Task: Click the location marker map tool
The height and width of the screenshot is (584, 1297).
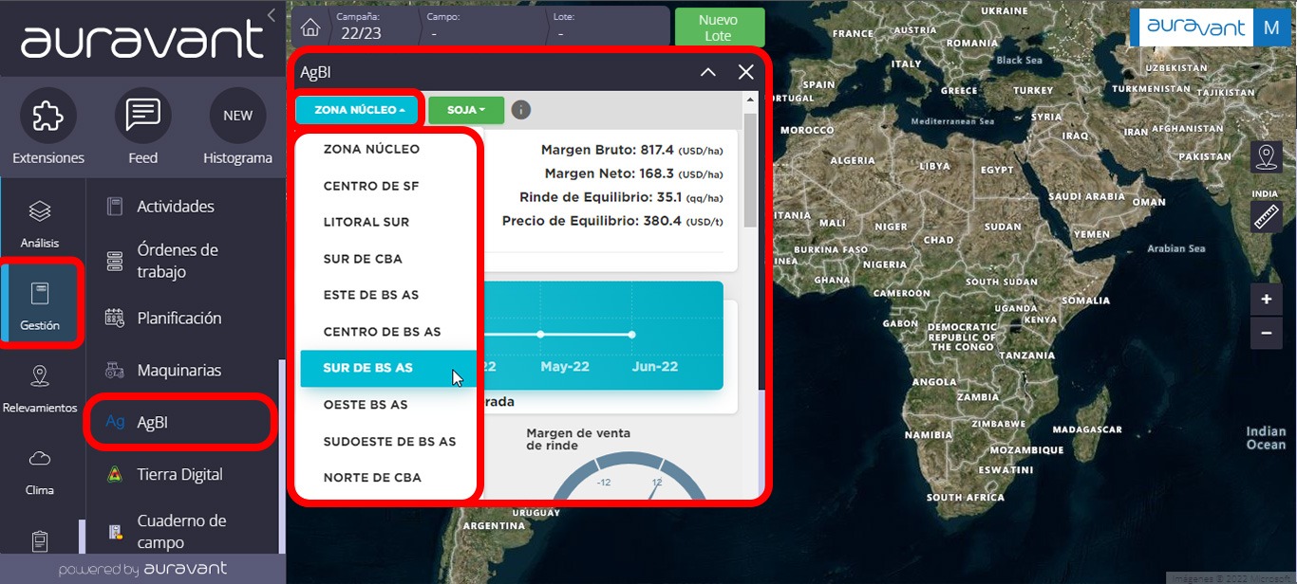Action: click(x=1267, y=157)
